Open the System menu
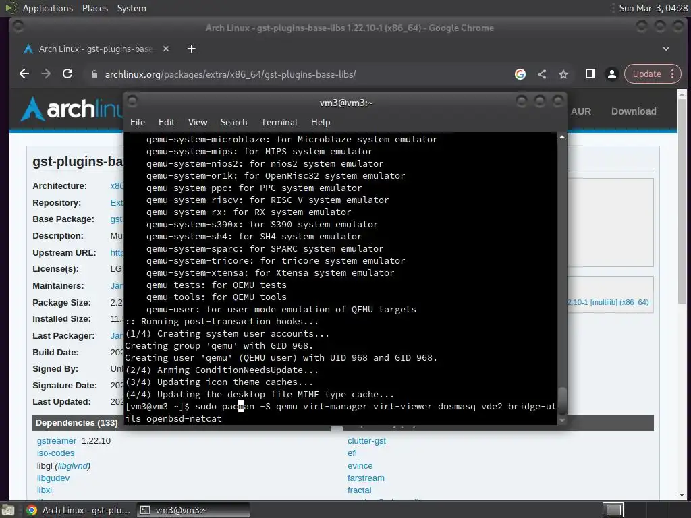 click(132, 8)
